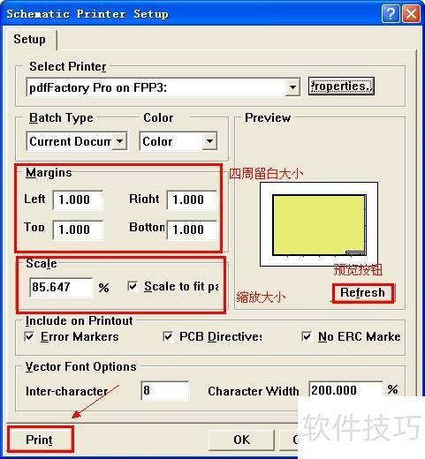Click the Margins group label
This screenshot has height=459, width=425.
coord(49,173)
